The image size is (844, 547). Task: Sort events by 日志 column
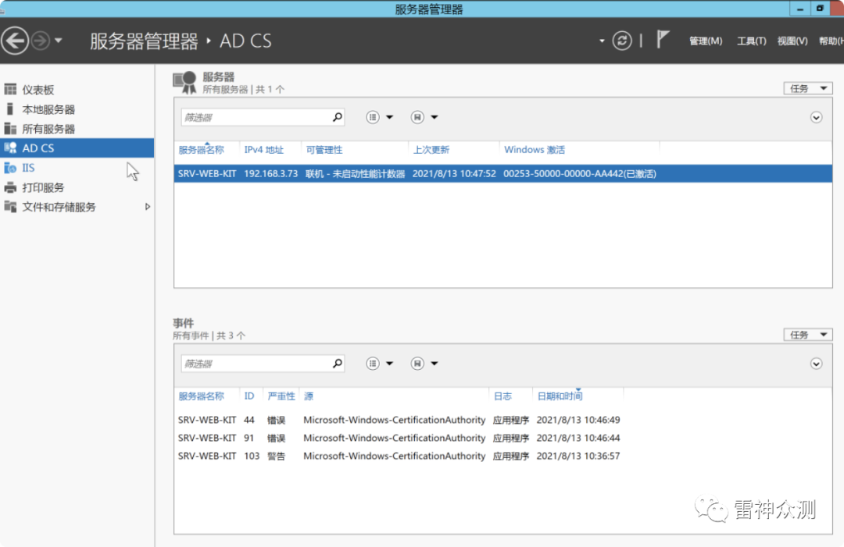click(x=502, y=396)
